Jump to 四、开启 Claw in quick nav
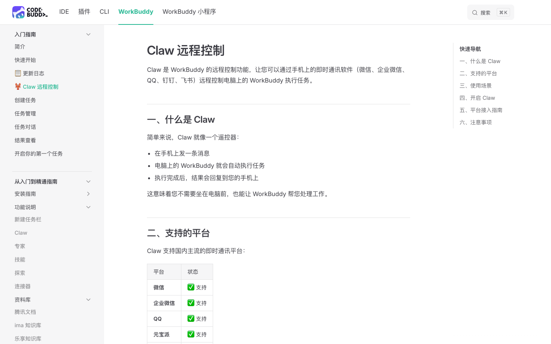The image size is (551, 344). tap(477, 98)
